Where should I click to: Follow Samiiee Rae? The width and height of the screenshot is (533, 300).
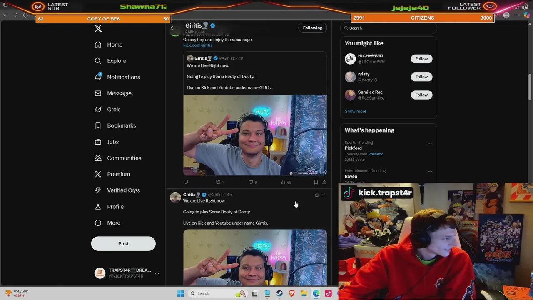pos(421,95)
